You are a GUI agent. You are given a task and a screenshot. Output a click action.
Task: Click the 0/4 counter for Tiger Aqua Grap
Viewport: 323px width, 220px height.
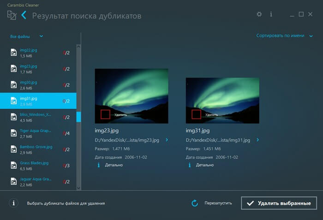tap(66, 133)
